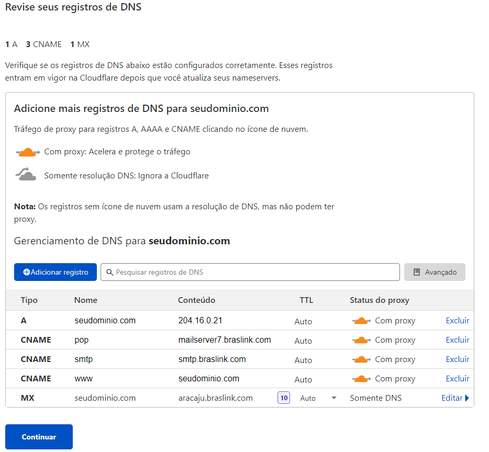This screenshot has height=452, width=489.
Task: Click the '1 MX' record count
Action: click(80, 44)
